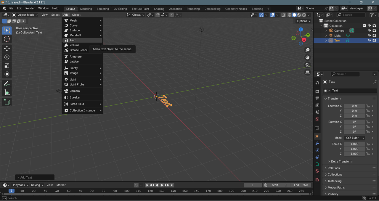Expand the Relations panel
Image resolution: width=379 pixels, height=201 pixels.
click(334, 168)
